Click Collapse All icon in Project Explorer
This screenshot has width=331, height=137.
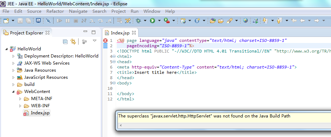pyautogui.click(x=65, y=42)
